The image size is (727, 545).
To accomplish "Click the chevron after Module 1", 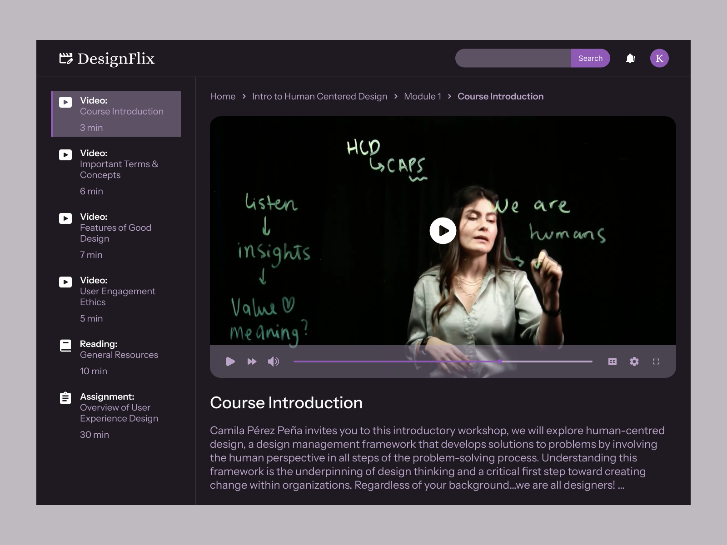I will tap(449, 96).
